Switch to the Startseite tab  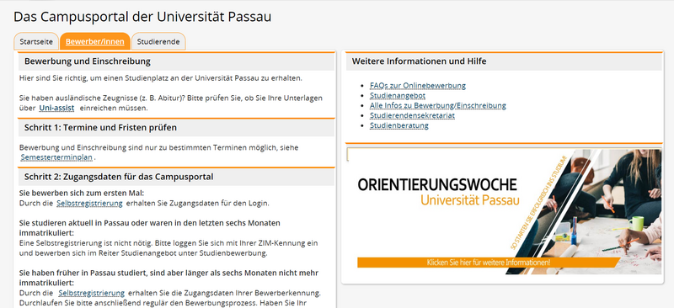(x=36, y=42)
